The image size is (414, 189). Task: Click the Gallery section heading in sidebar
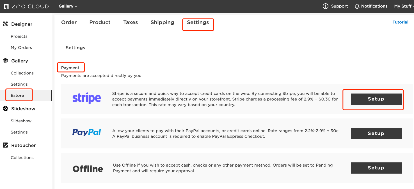click(20, 61)
